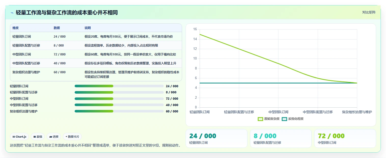
Task: Click the 中型团队配置与迁移 chart axis label
Action: coord(318,112)
